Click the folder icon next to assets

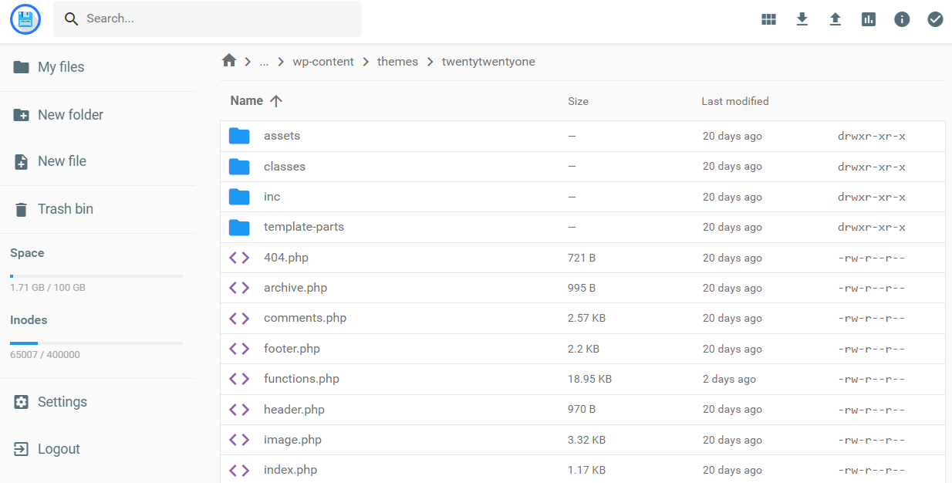239,135
